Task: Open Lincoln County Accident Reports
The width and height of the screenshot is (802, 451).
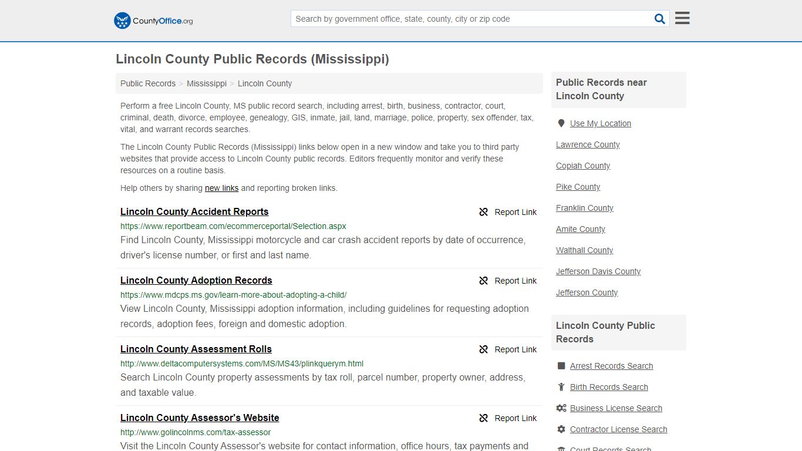Action: [x=194, y=211]
